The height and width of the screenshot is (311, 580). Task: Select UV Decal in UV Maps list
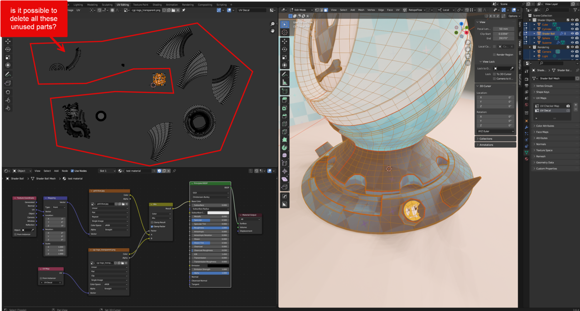551,110
